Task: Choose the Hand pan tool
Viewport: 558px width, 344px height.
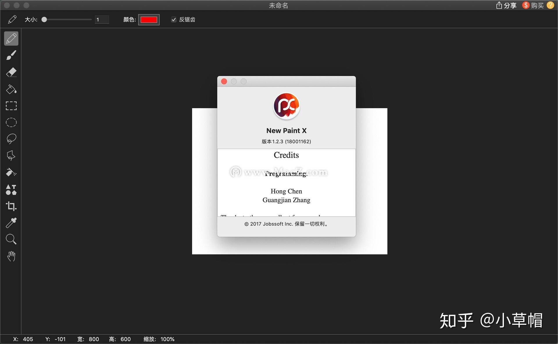Action: (11, 256)
